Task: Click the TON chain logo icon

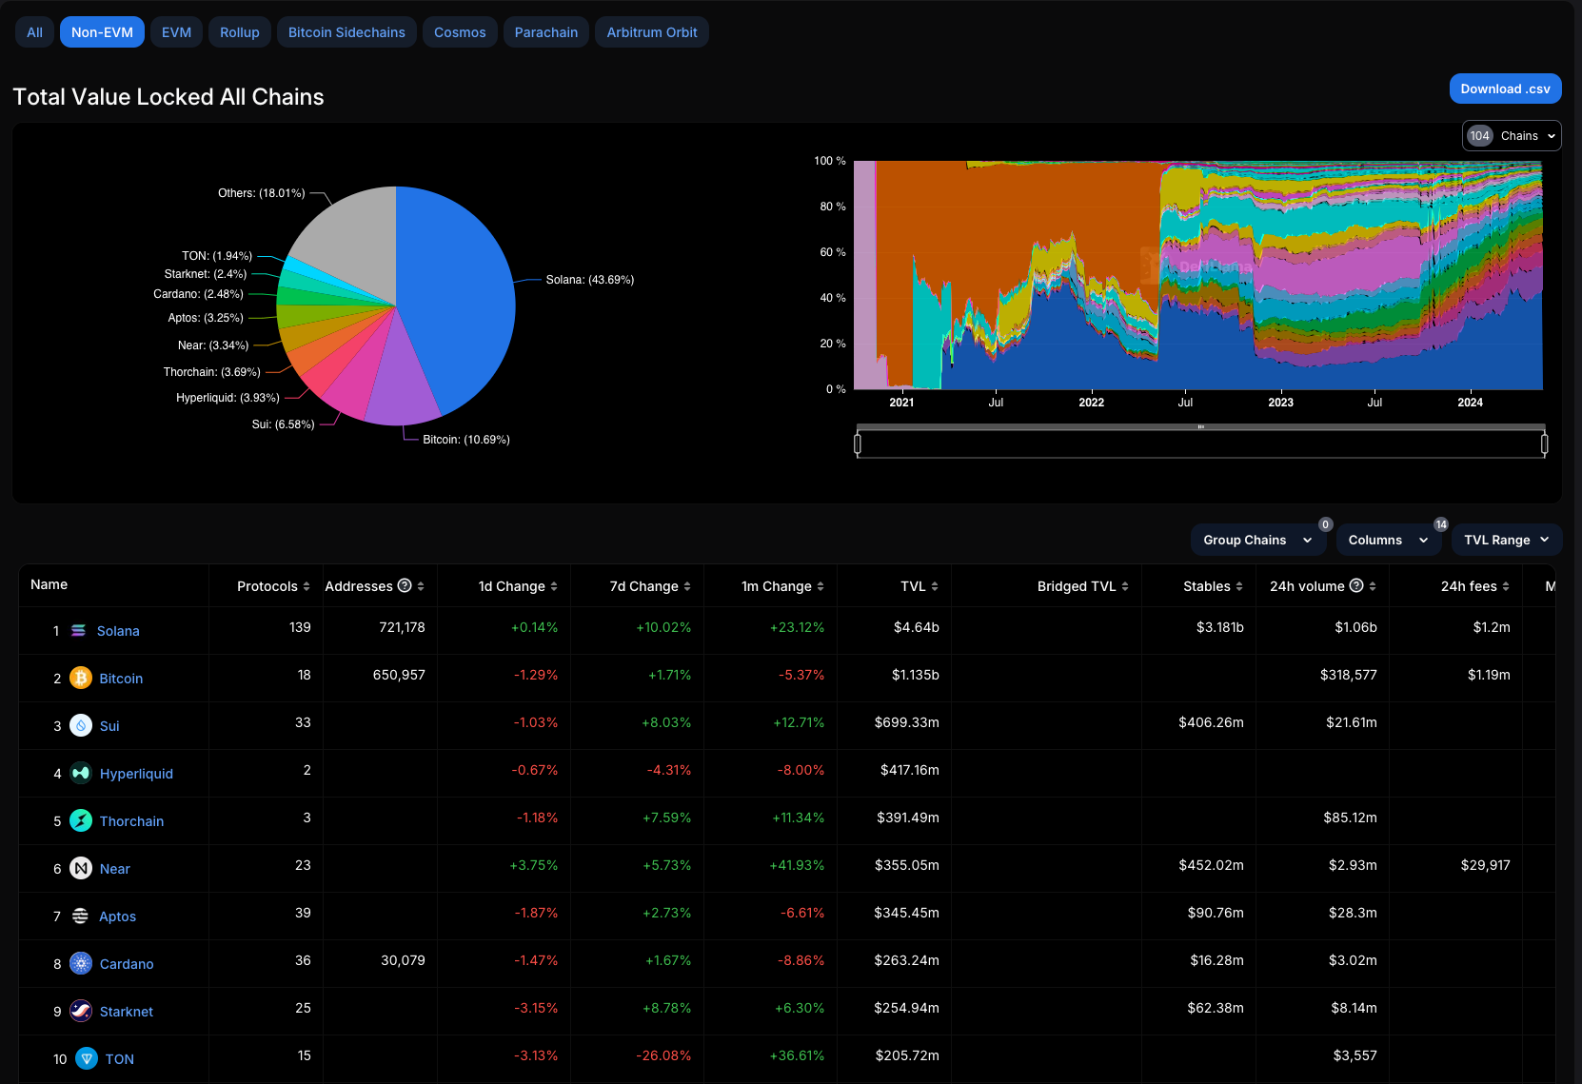Action: (87, 1058)
